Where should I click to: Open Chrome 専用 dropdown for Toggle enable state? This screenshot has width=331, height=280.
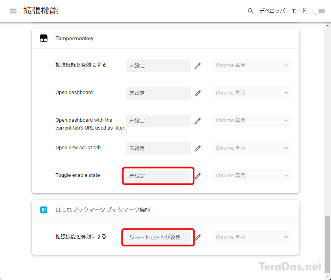pos(252,176)
